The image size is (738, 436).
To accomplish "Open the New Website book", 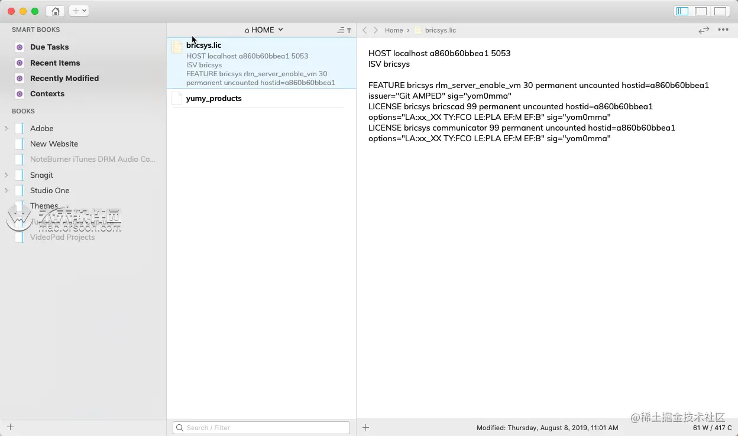I will click(54, 144).
